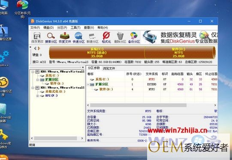Open 分区助手 desktop shortcut
Viewport: 232px width, 160px height.
[x=22, y=9]
